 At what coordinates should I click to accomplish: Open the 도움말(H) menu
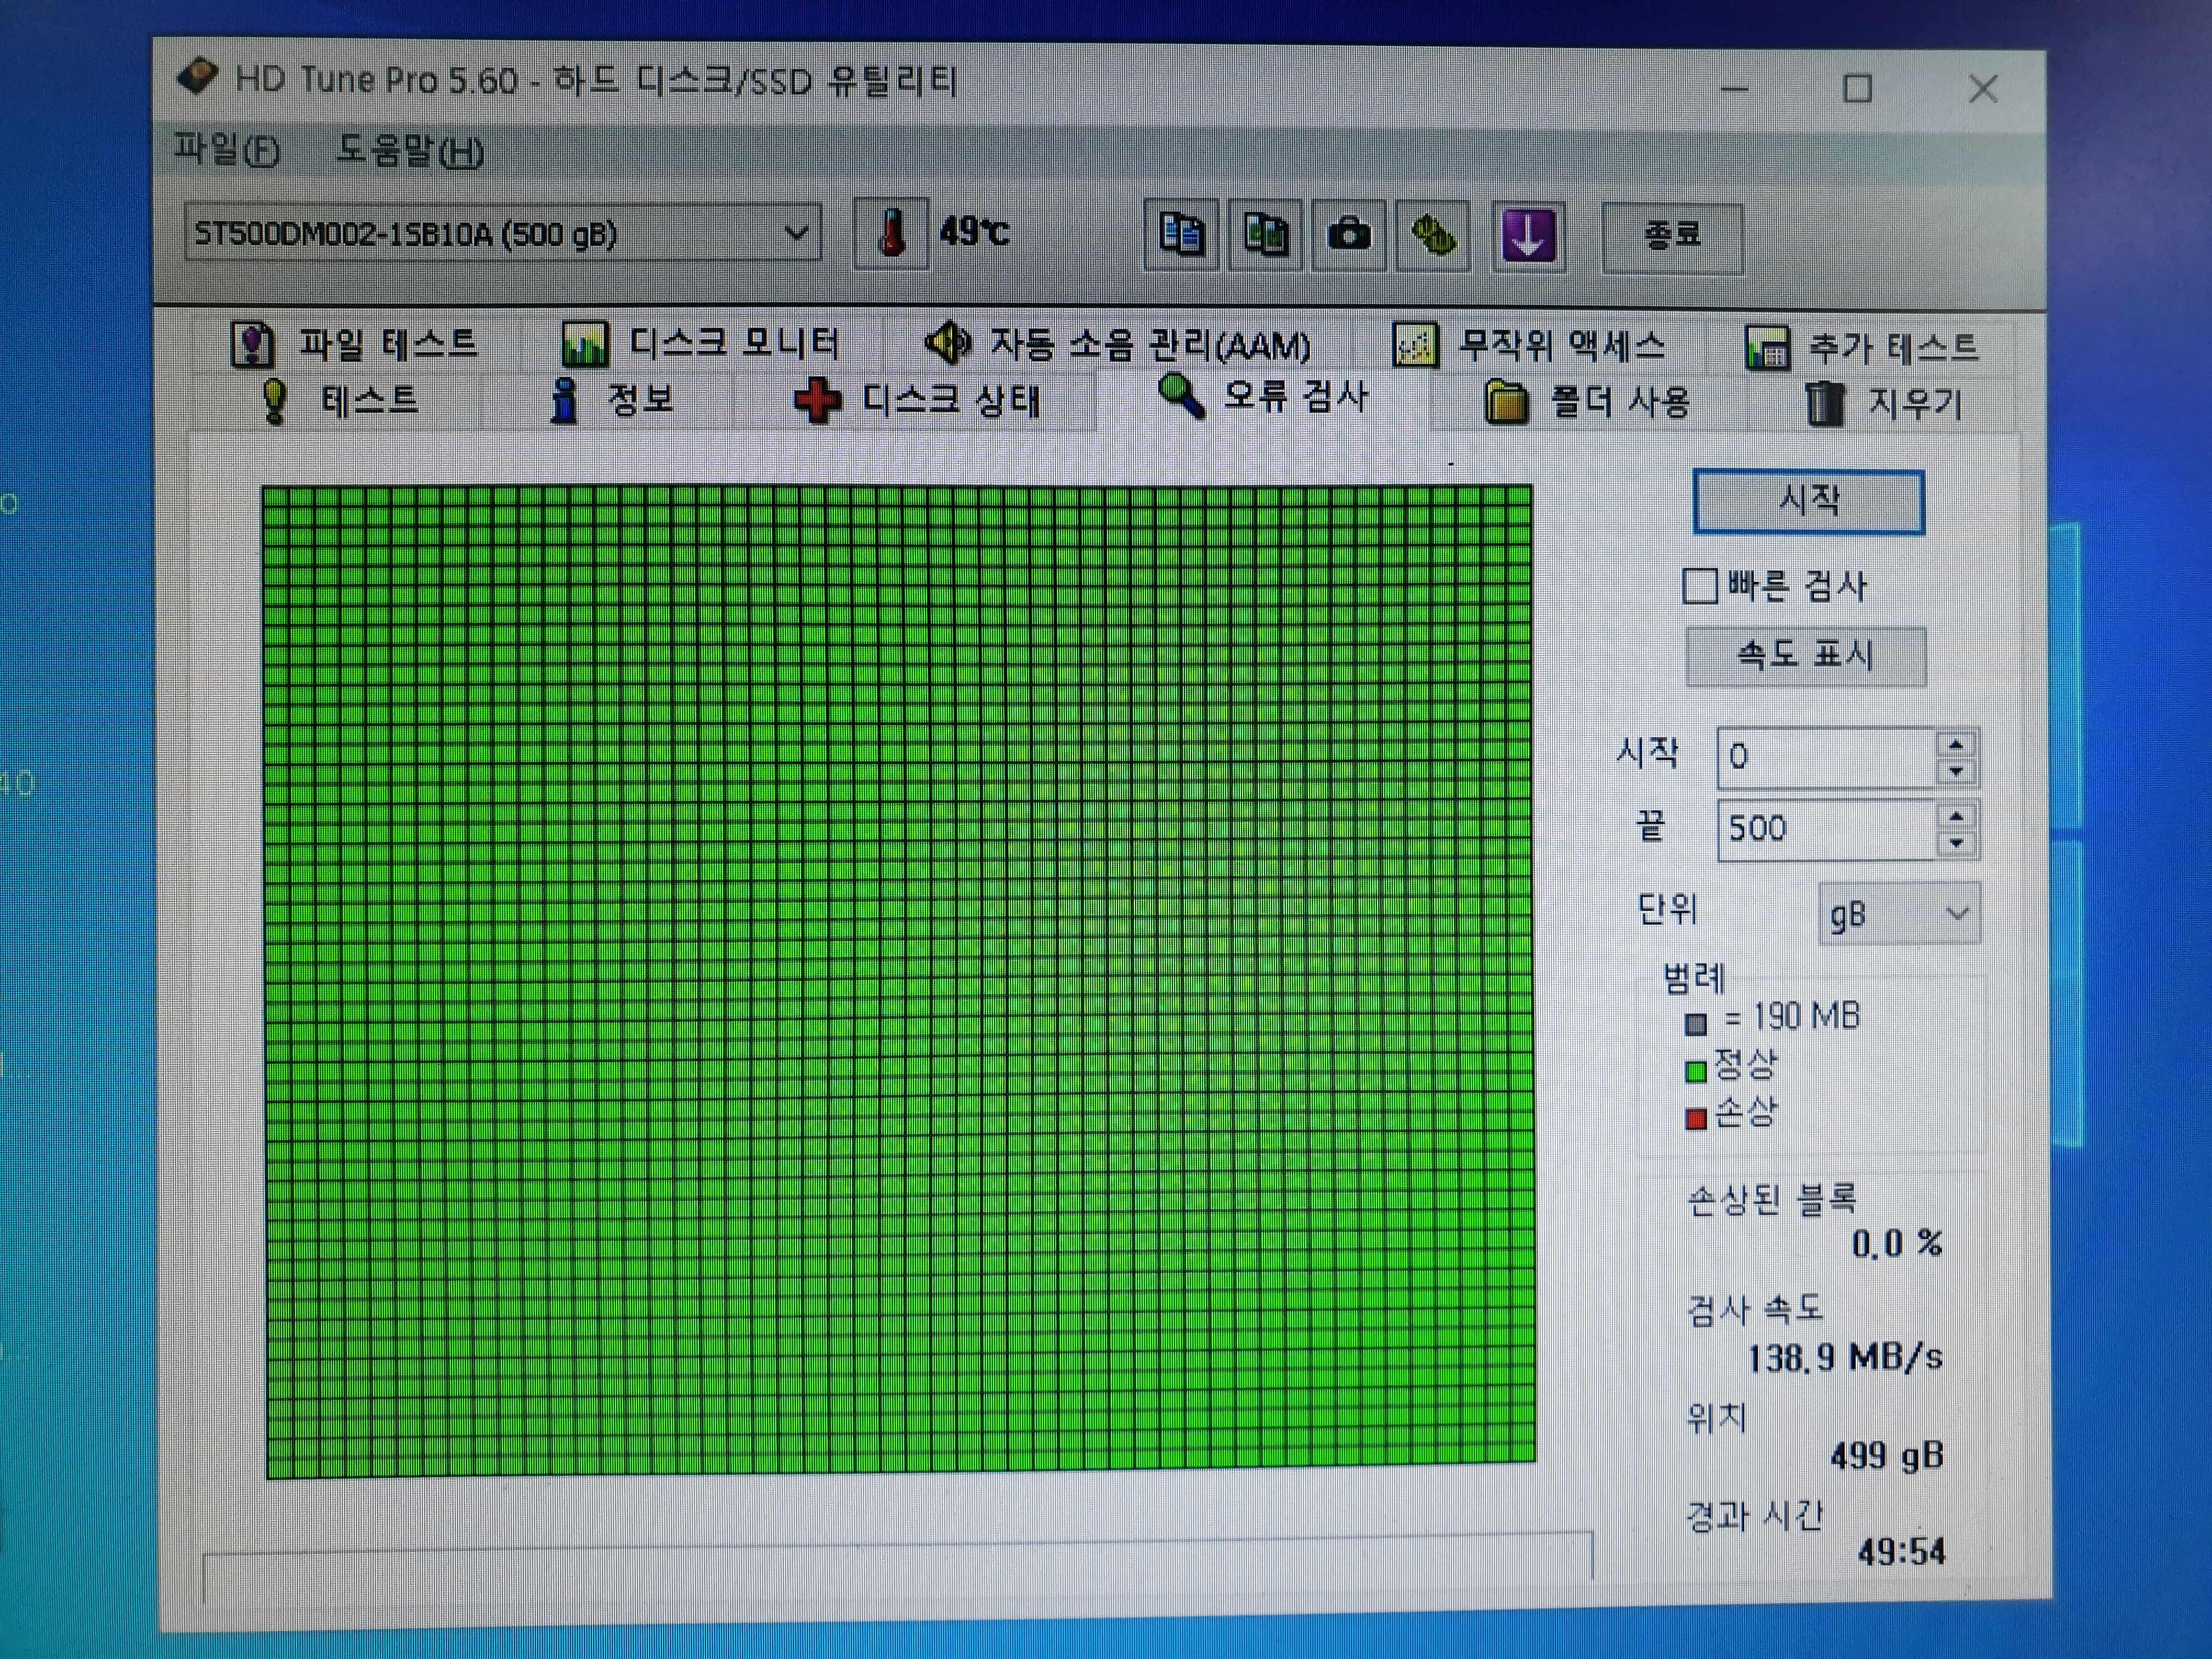410,151
